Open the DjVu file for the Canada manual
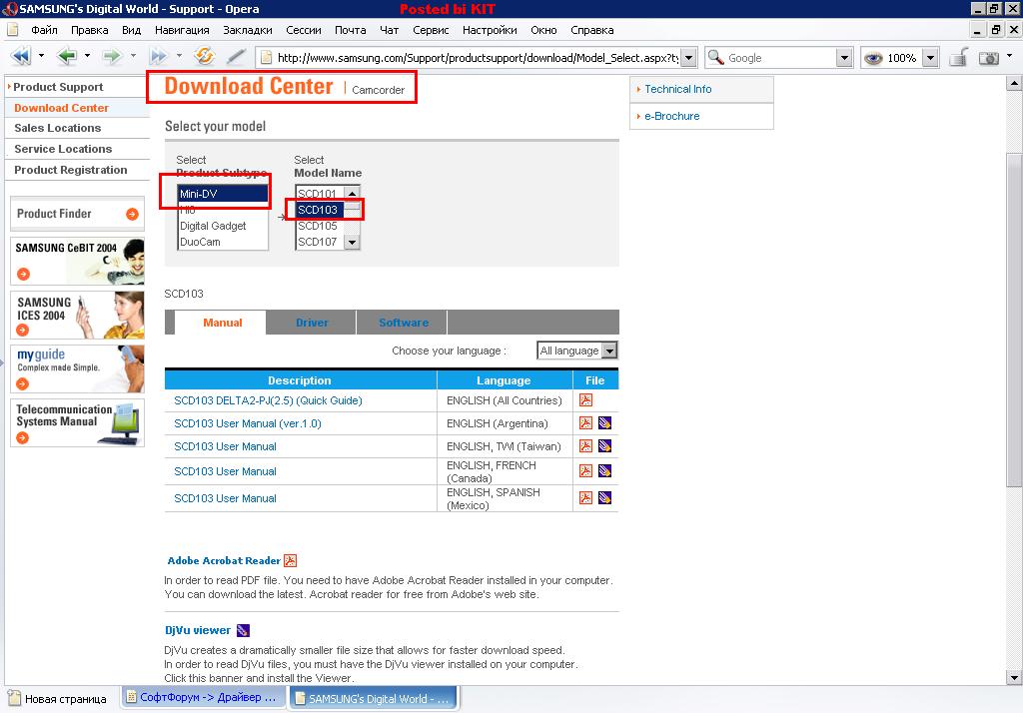The width and height of the screenshot is (1023, 713). [604, 470]
